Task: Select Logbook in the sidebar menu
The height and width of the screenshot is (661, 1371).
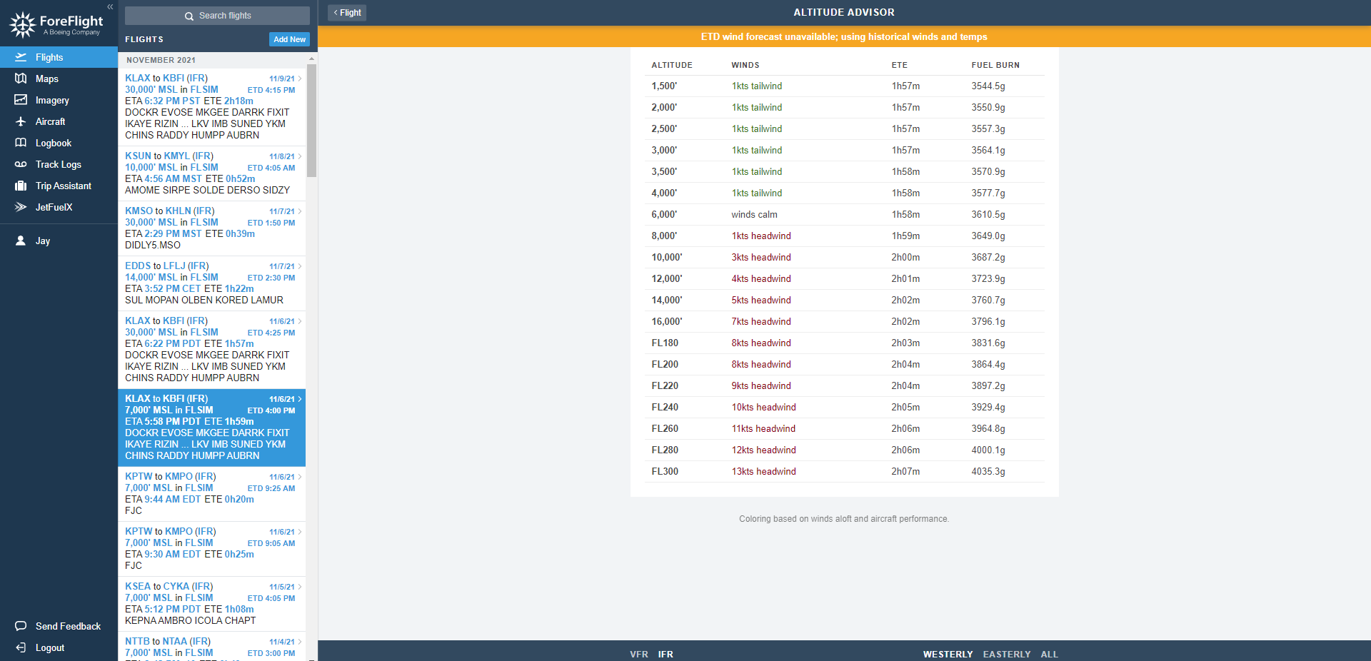Action: (x=59, y=143)
